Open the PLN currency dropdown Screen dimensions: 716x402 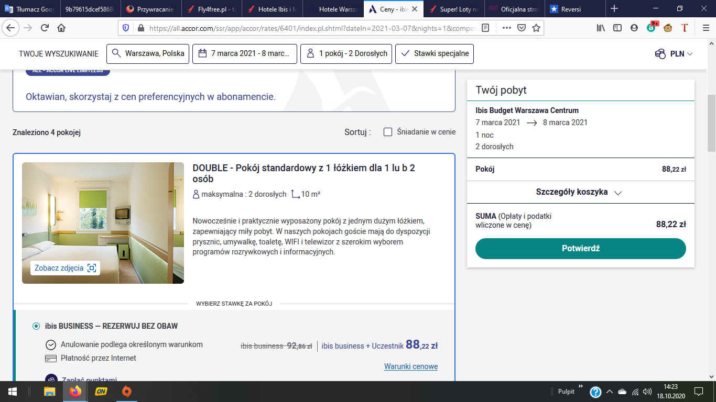coord(674,54)
